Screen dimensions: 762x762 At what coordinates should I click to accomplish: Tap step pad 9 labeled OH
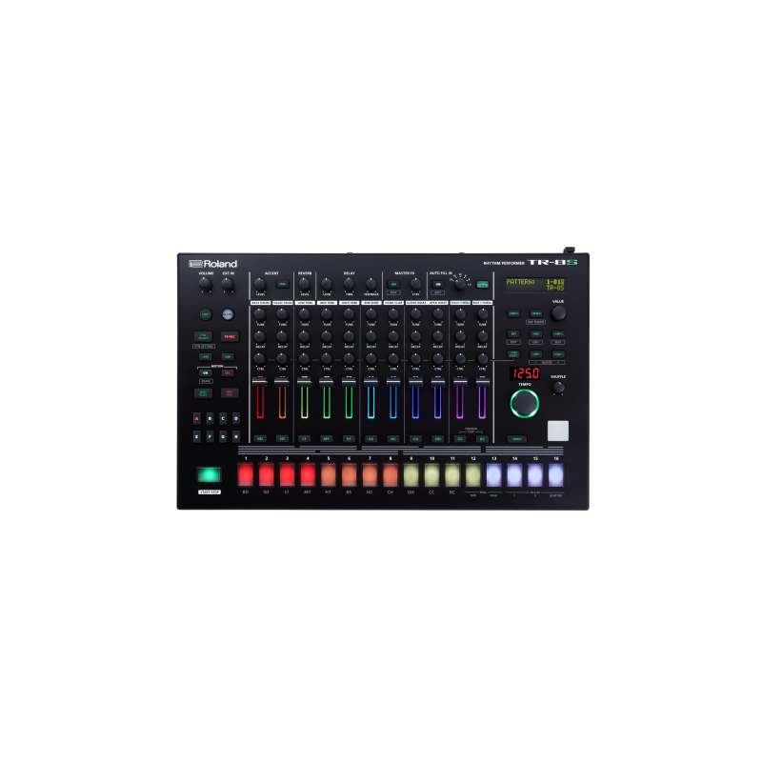[411, 474]
